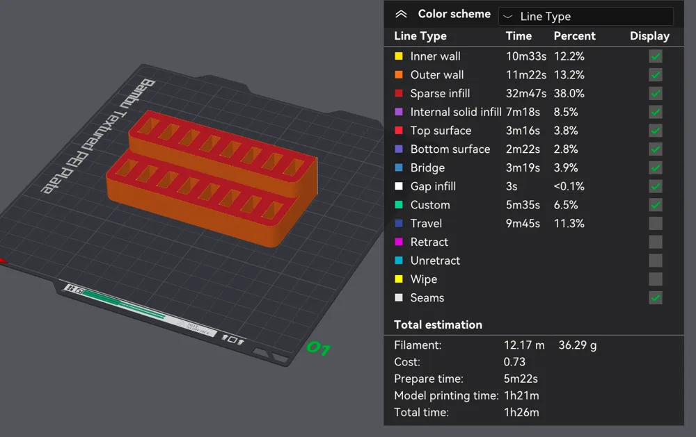The image size is (696, 437).
Task: Click the dark red Sparse infill swatch
Action: point(399,94)
